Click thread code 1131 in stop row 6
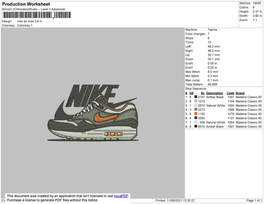264x204 pixels. [x=231, y=118]
